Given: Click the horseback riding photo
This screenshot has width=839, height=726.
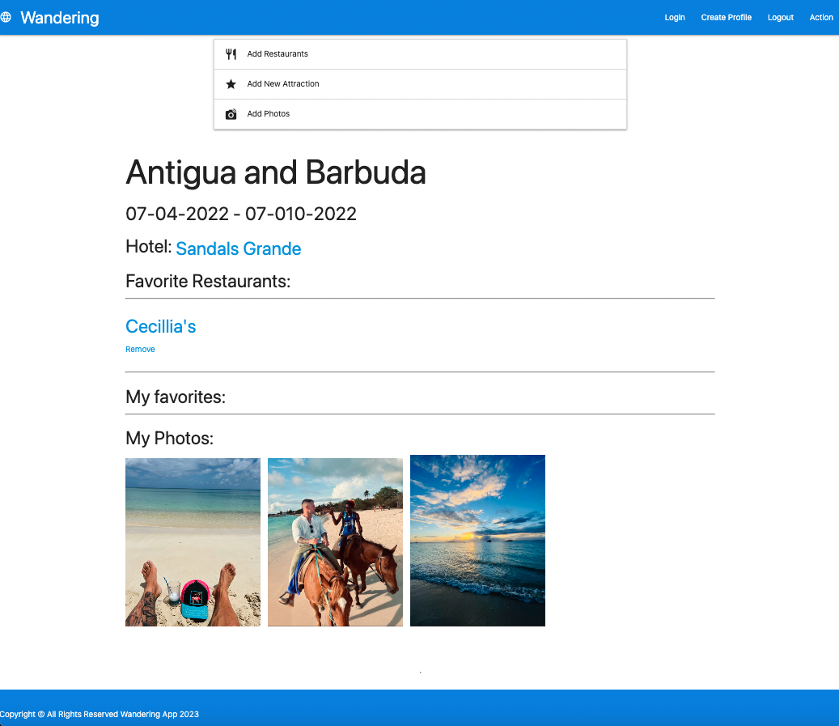Looking at the screenshot, I should tap(335, 541).
